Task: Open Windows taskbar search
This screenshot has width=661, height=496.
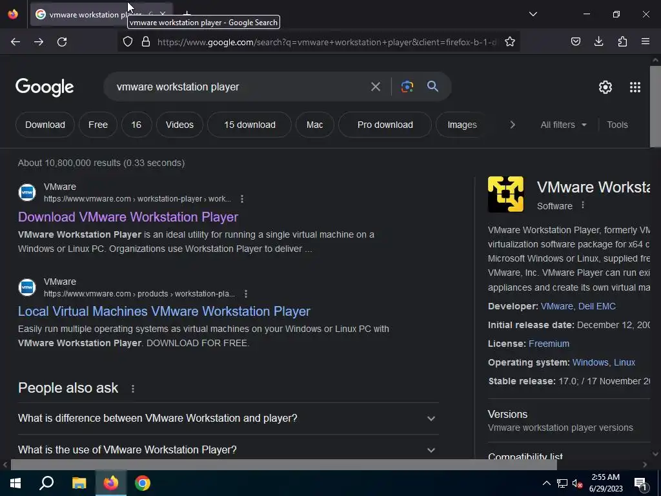Action: (x=46, y=483)
